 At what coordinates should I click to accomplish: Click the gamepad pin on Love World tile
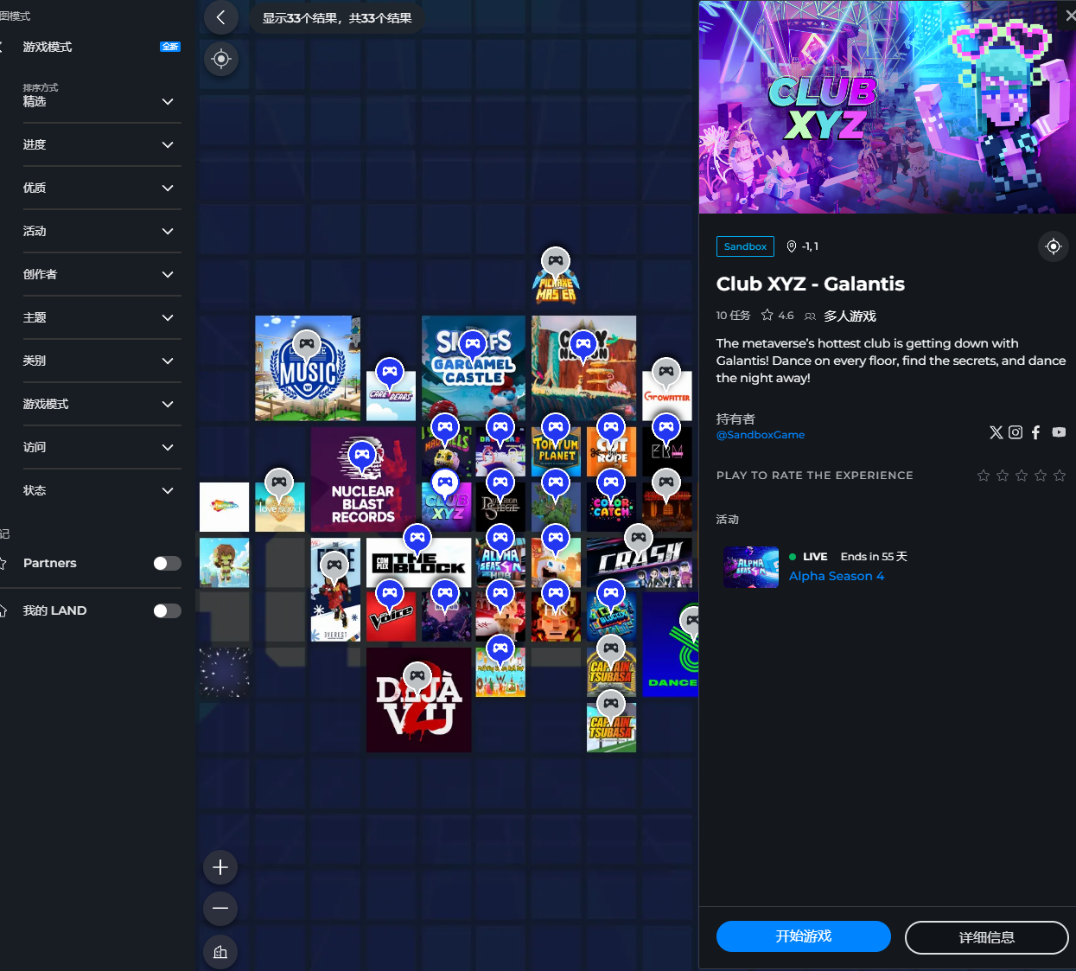pos(279,482)
